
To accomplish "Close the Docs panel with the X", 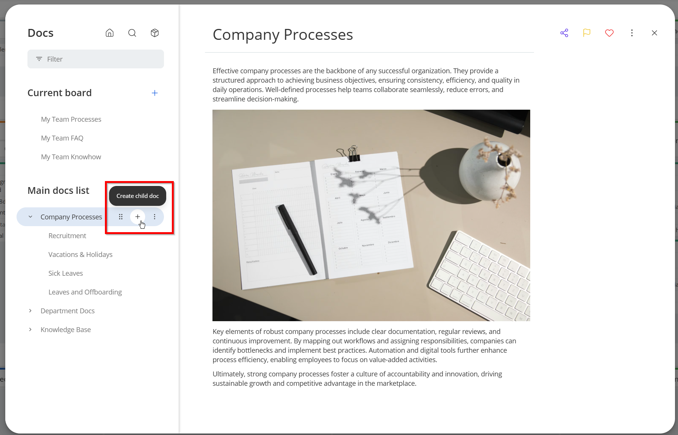I will [654, 33].
